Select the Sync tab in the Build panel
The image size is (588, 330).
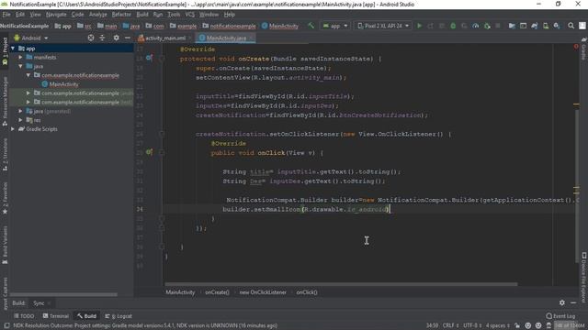(39, 303)
